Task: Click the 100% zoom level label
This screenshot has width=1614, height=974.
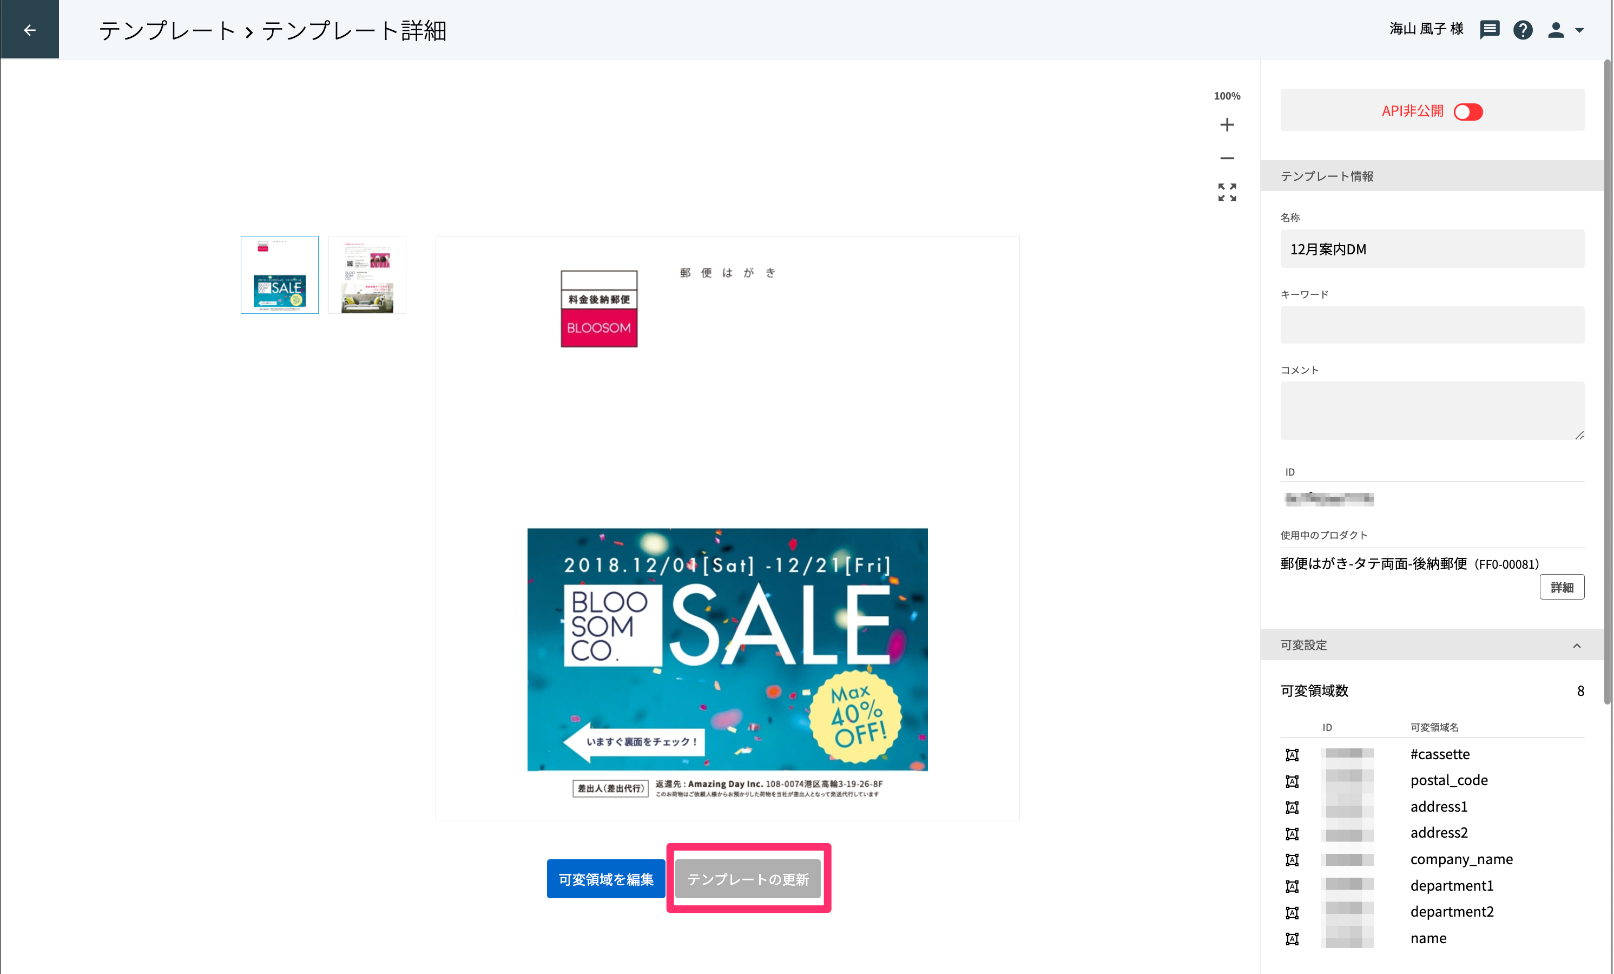Action: 1227,96
